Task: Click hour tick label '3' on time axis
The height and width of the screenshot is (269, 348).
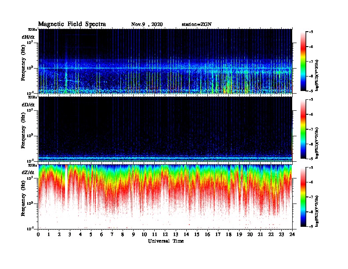Action: tap(70, 234)
